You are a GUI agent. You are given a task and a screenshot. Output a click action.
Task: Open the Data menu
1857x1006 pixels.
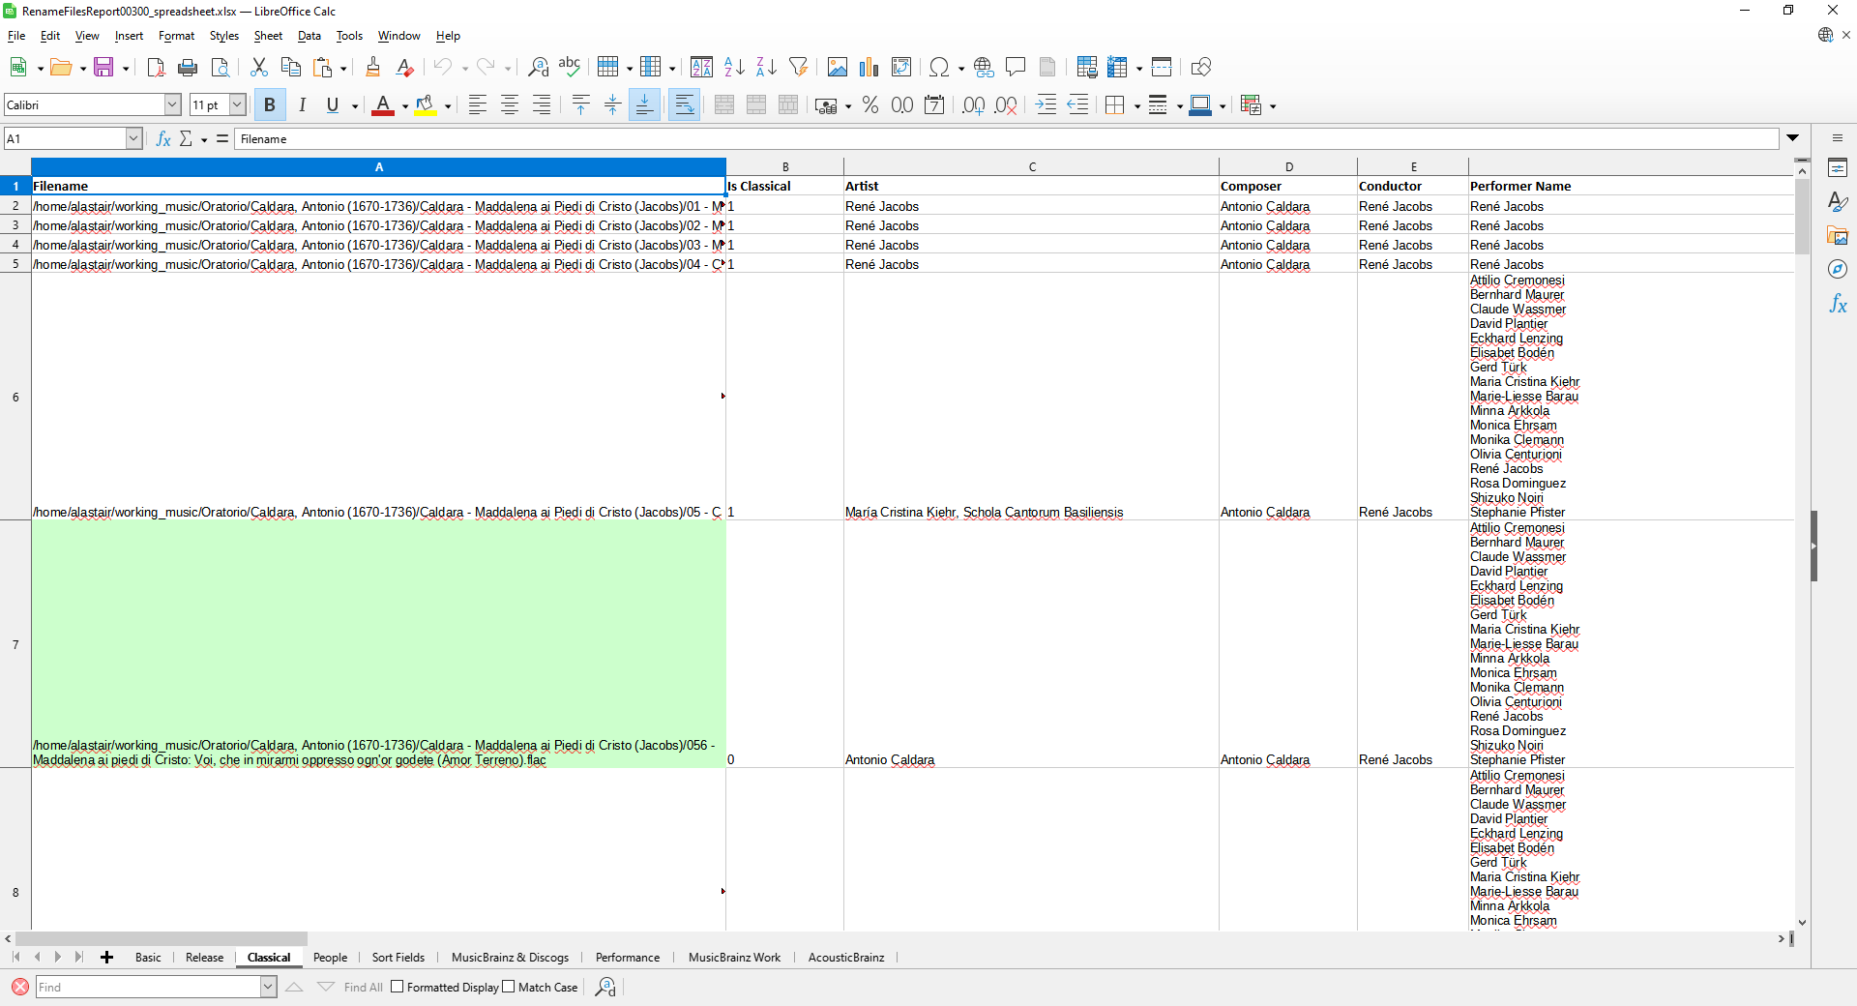(x=309, y=36)
